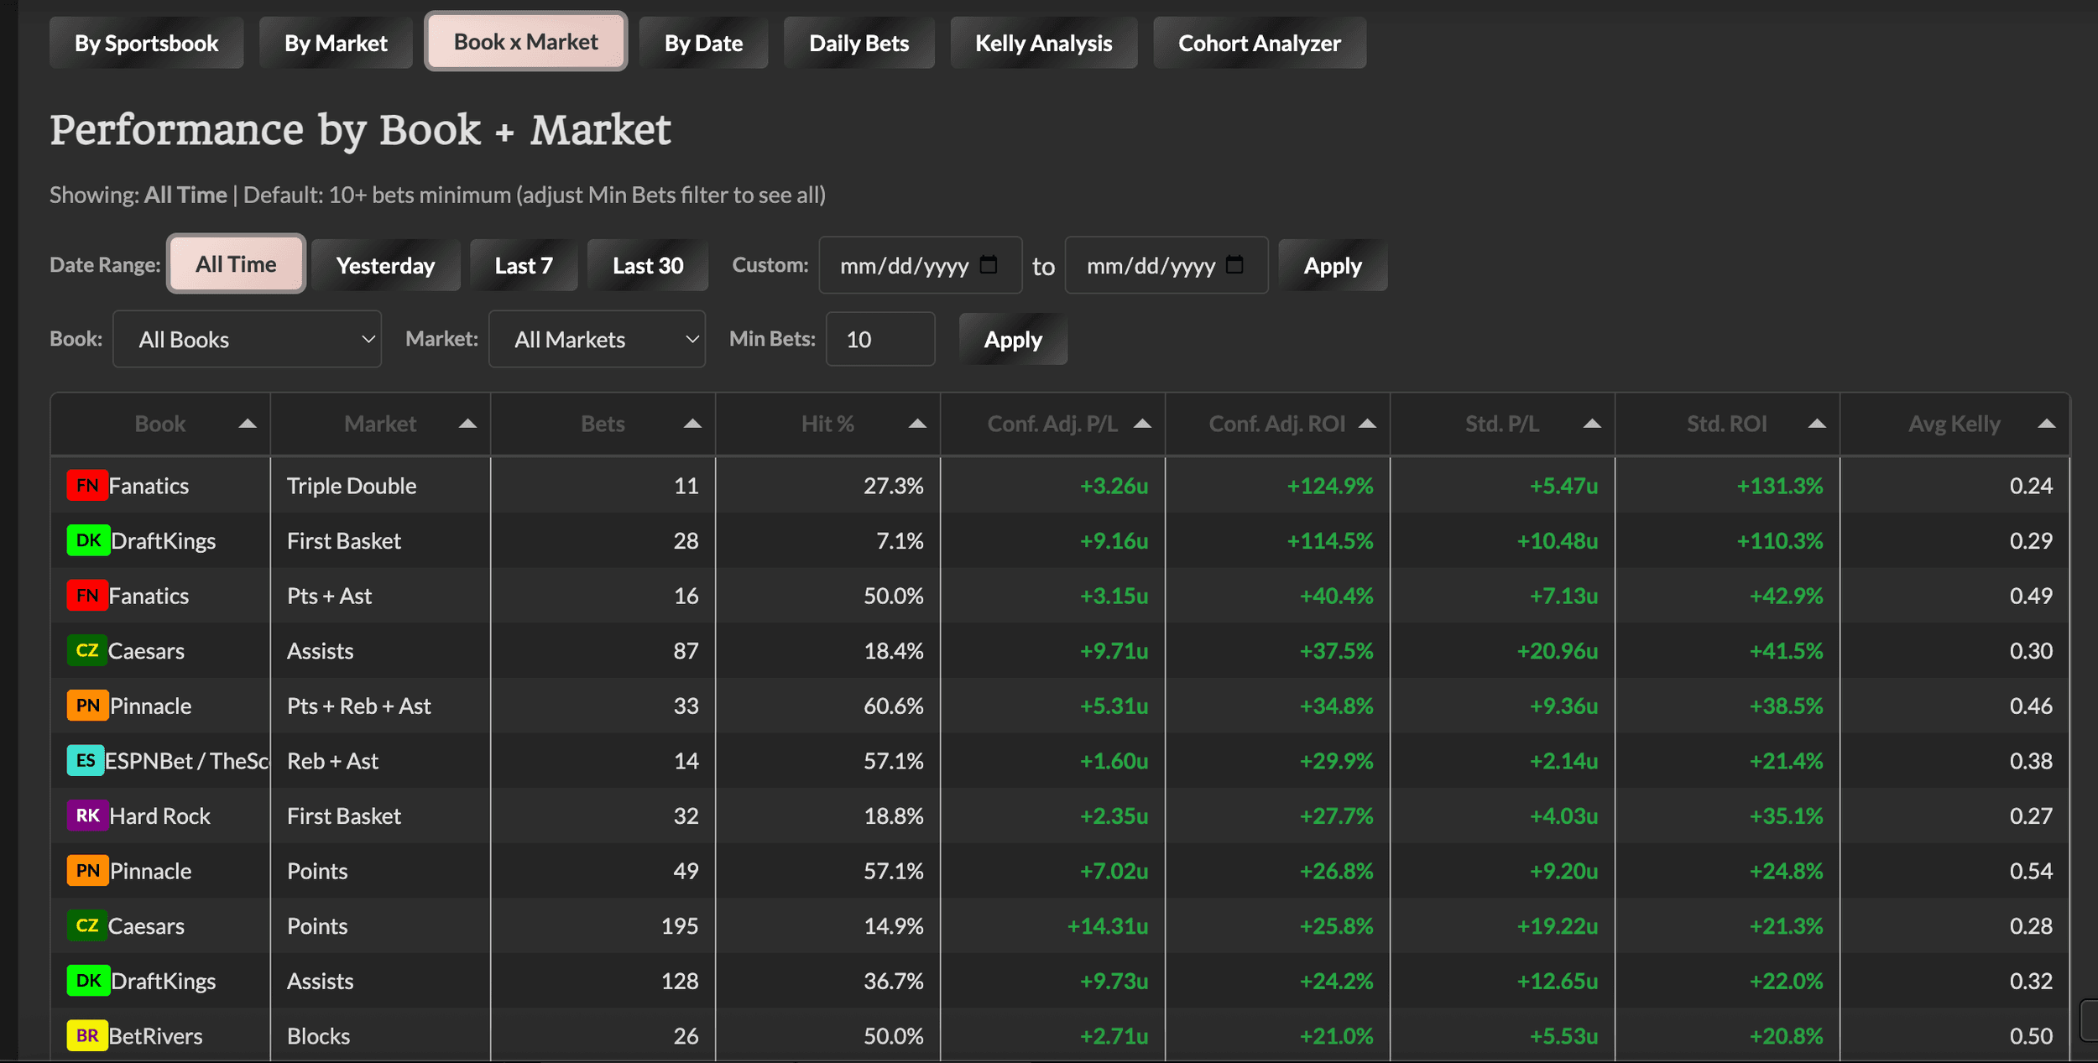Click the ESPNBet ES badge icon
The image size is (2098, 1063).
tap(86, 760)
